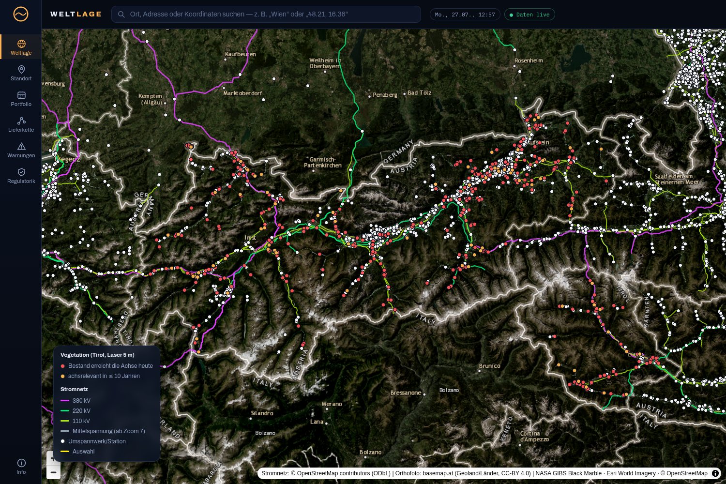The width and height of the screenshot is (726, 484).
Task: Click the map attribution info icon
Action: pos(715,473)
